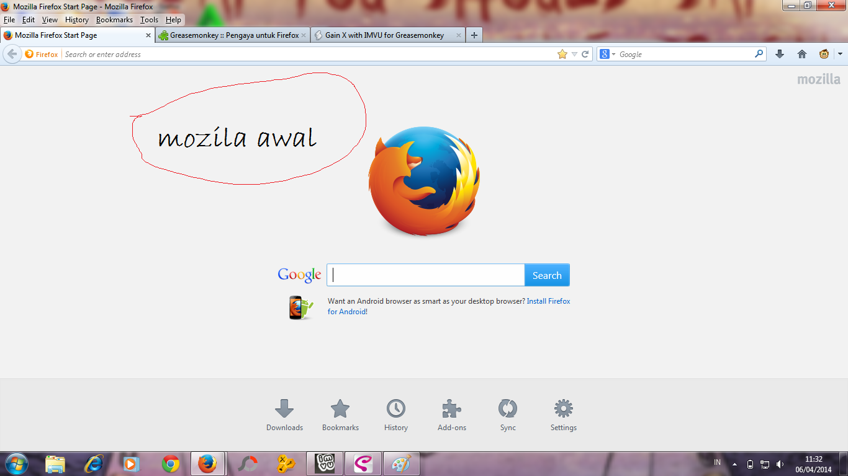This screenshot has height=476, width=848.
Task: Open the toolbar Downloads arrow button
Action: pyautogui.click(x=780, y=55)
